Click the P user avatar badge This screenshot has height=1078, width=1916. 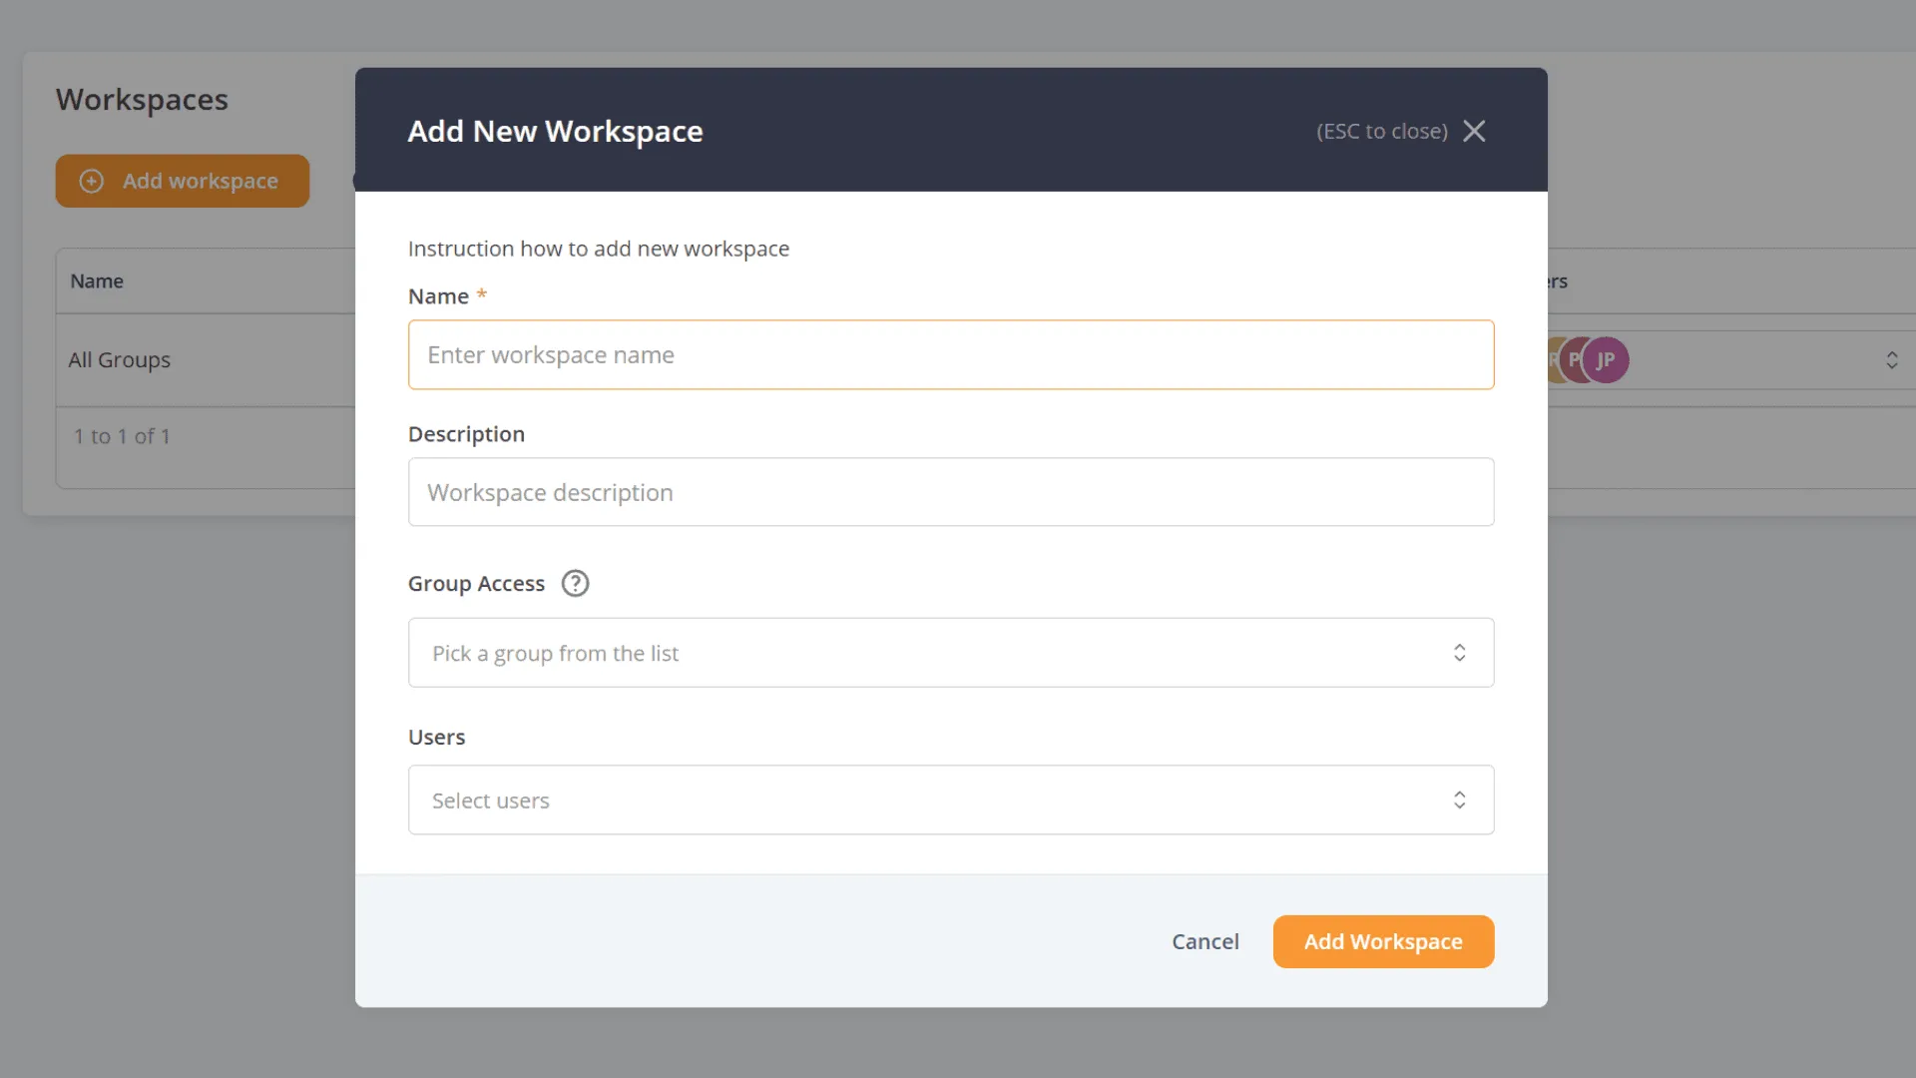click(x=1574, y=359)
